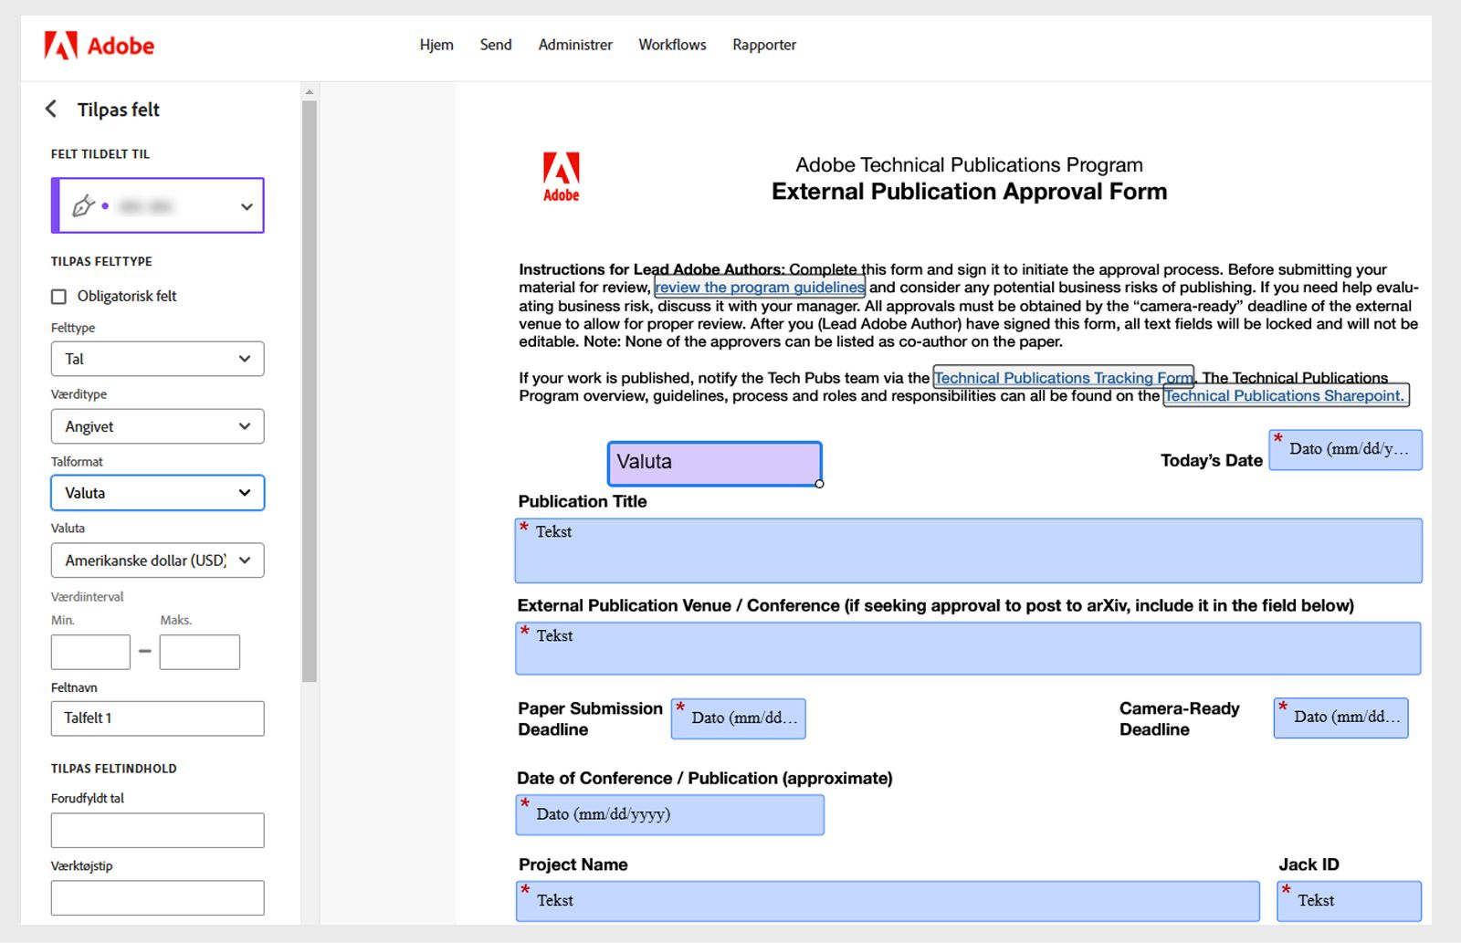Open the Talformat dropdown set to Valuta
The image size is (1461, 943).
point(158,493)
